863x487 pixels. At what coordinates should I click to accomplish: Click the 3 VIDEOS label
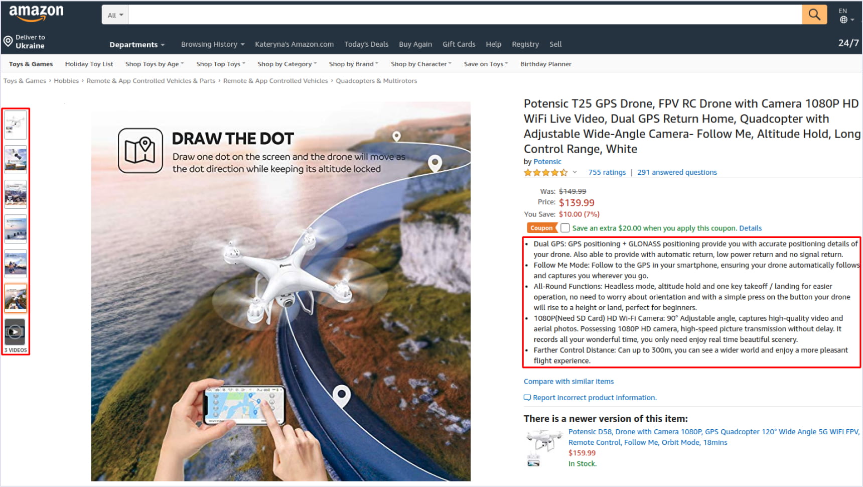coord(16,350)
